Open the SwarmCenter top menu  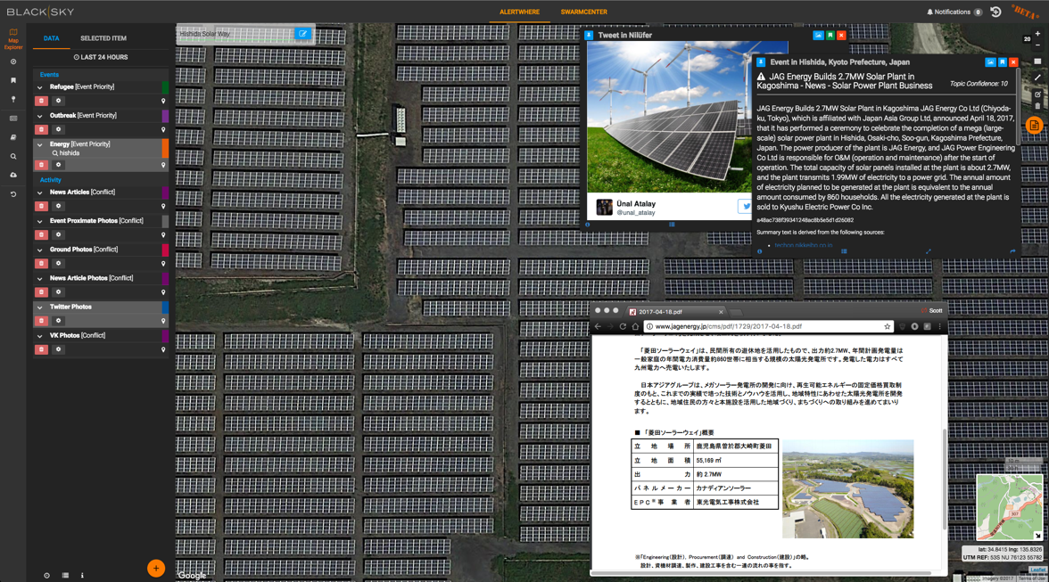coord(583,12)
